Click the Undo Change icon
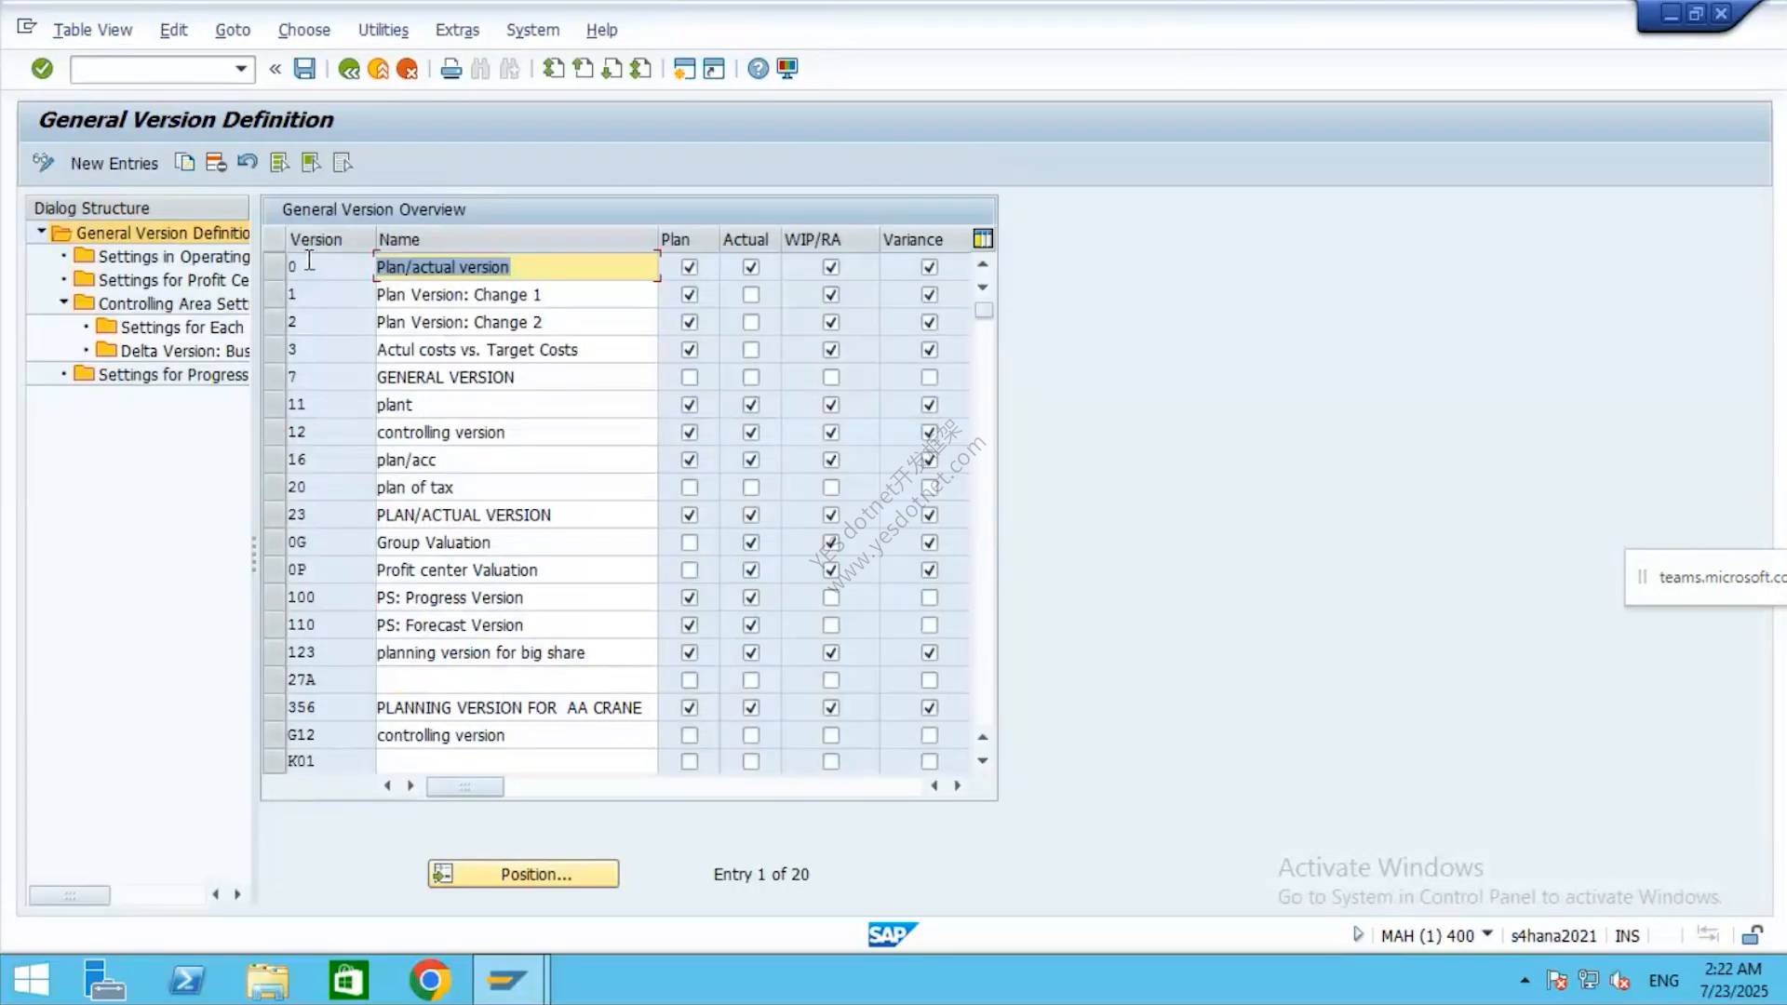1787x1005 pixels. 248,162
